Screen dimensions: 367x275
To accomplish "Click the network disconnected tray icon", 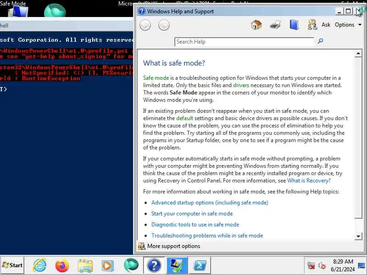I will pos(311,265).
